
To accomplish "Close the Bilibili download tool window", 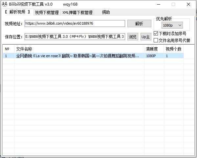I will click(188, 4).
